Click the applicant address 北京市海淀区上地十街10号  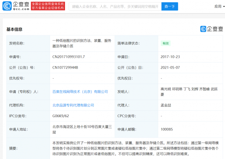tap(82, 129)
